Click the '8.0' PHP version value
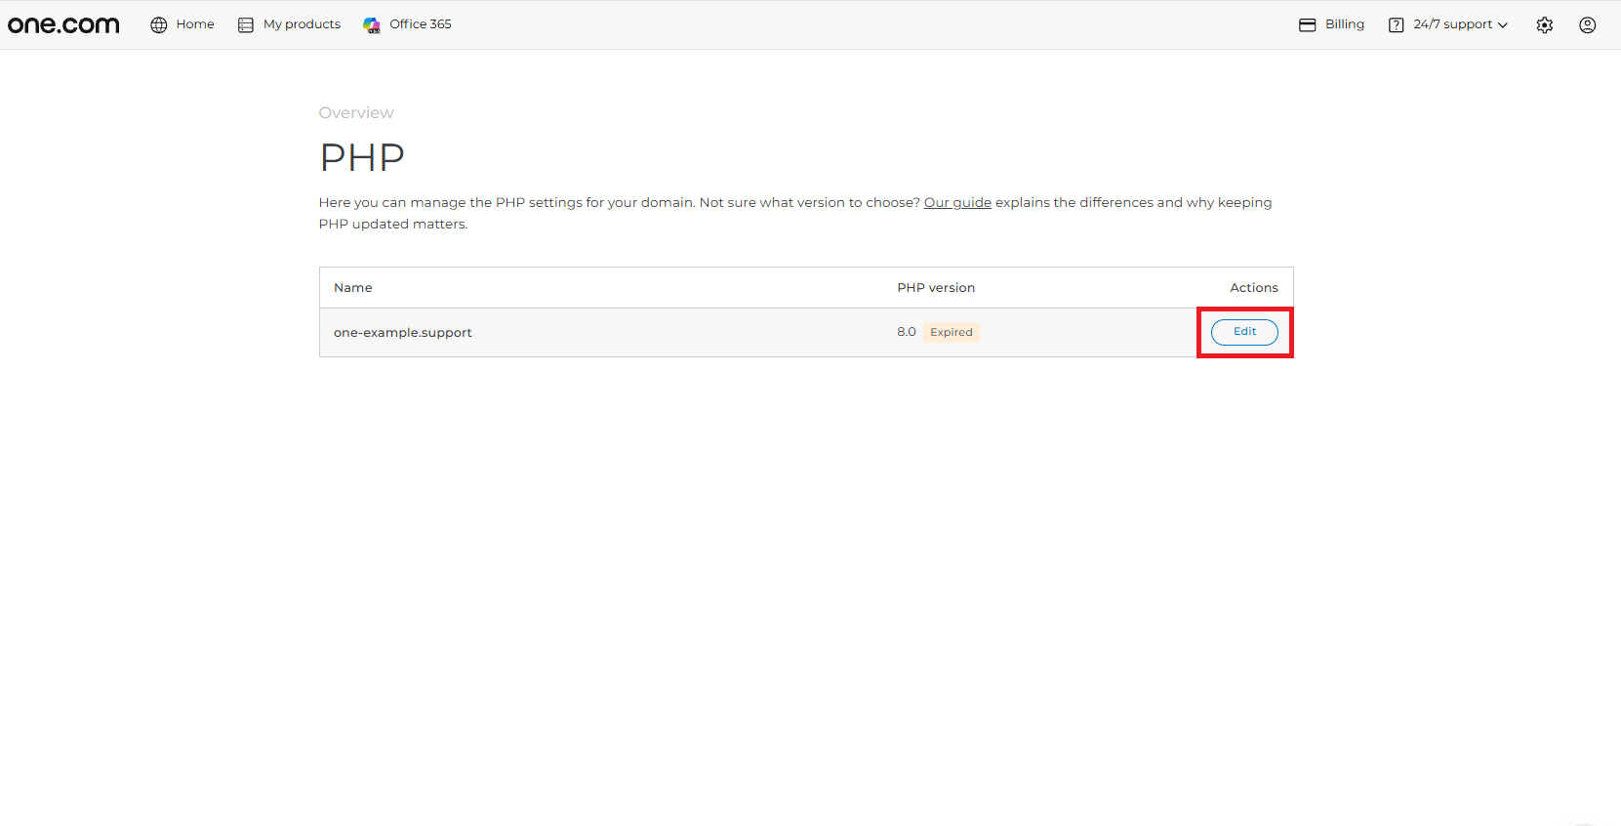 [x=907, y=332]
